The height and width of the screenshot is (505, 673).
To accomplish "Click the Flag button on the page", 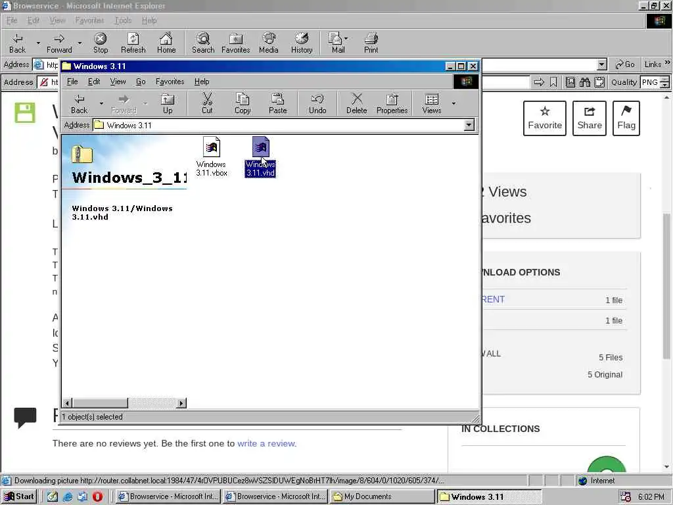I will (626, 118).
